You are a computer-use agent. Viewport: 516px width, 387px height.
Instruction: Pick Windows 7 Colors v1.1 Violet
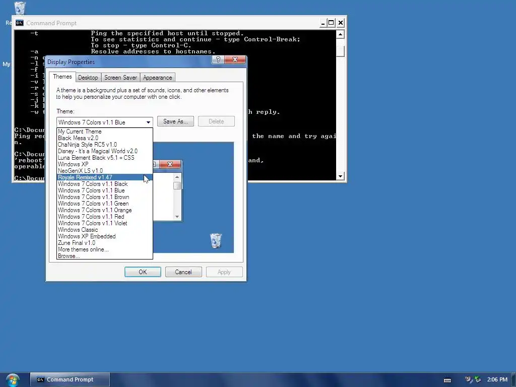pyautogui.click(x=105, y=223)
